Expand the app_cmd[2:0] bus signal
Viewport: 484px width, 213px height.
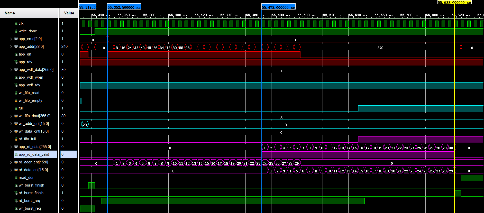click(x=11, y=39)
